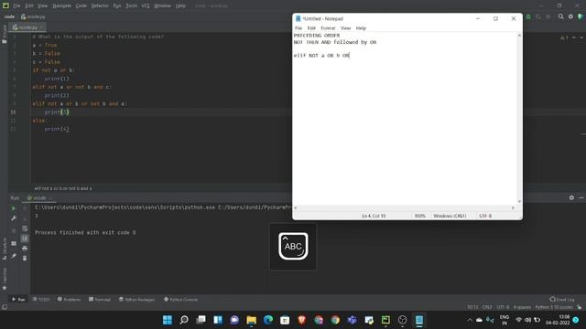This screenshot has height=329, width=586.
Task: Open Brave browser from taskbar
Action: tap(302, 320)
